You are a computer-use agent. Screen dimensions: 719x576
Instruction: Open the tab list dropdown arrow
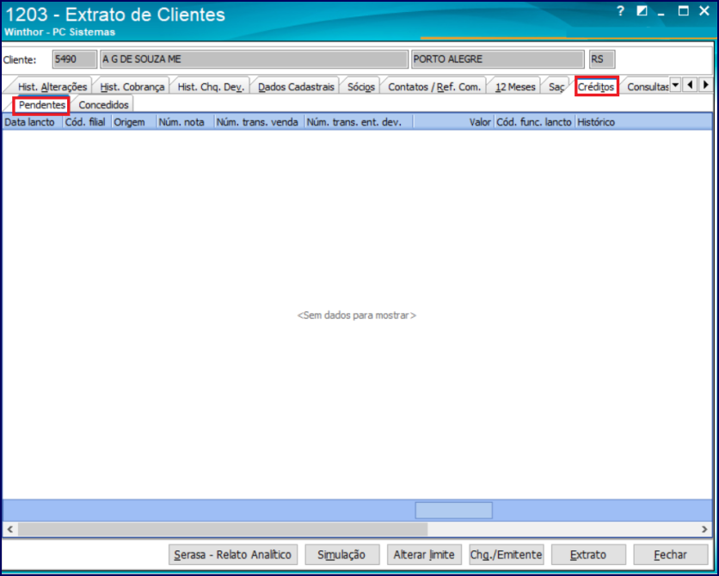point(675,85)
